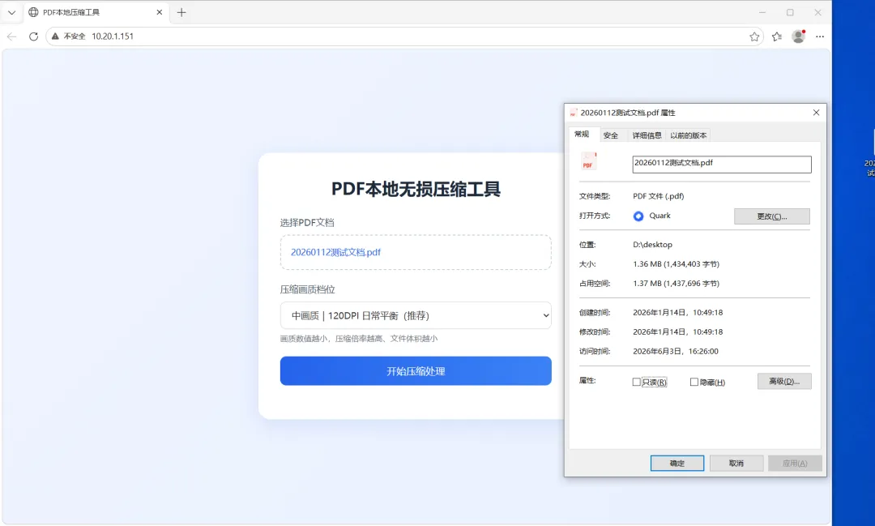Screen dimensions: 875x526
Task: Click the 开始压缩处理 button
Action: tap(416, 371)
